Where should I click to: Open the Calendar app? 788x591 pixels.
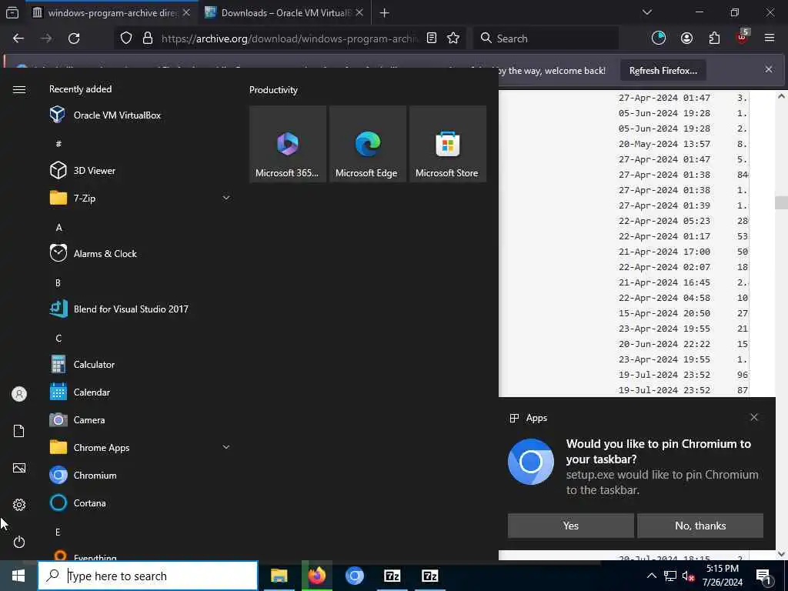pos(80,392)
